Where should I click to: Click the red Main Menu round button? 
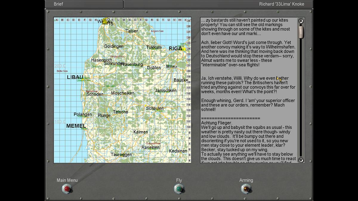click(x=67, y=189)
